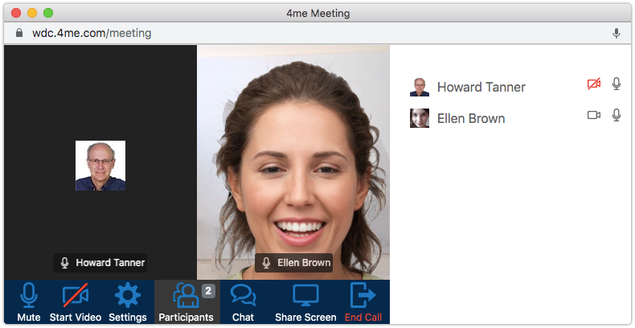
Task: Click Ellen Brown's microphone icon in list
Action: 617,116
